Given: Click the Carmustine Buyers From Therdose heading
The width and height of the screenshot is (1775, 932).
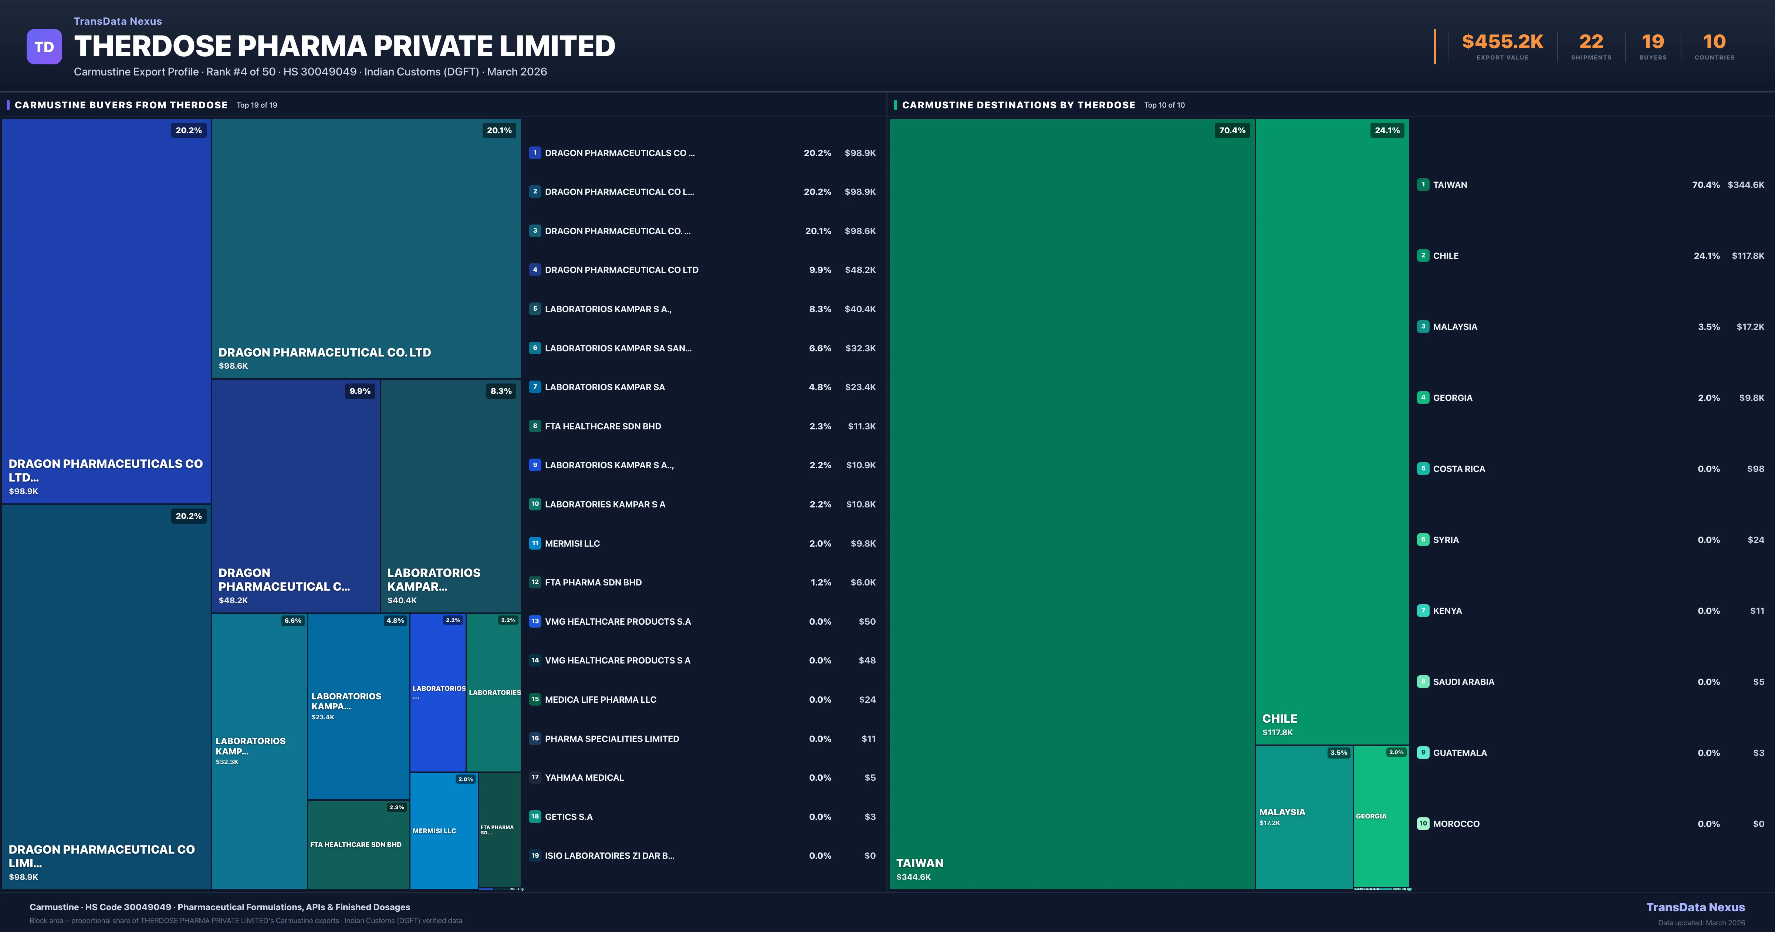Looking at the screenshot, I should pyautogui.click(x=121, y=105).
